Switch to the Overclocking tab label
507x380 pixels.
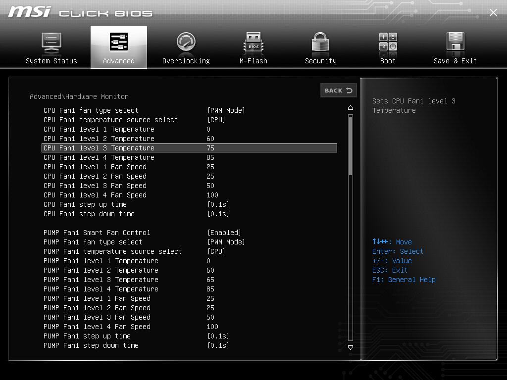[x=186, y=61]
